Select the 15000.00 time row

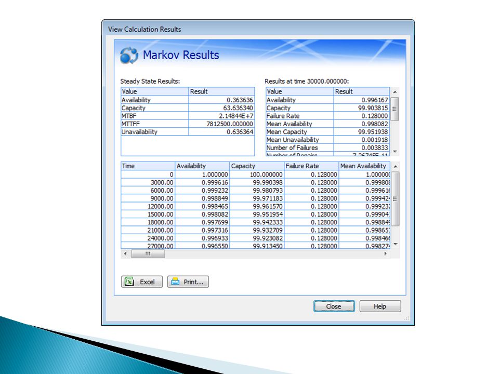[256, 214]
